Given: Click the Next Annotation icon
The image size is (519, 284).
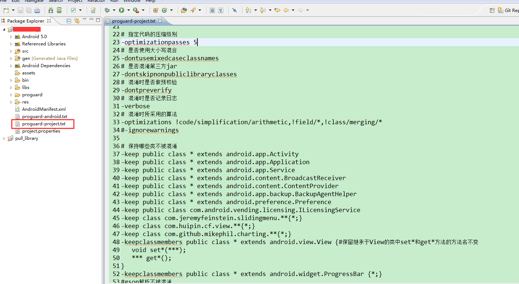Looking at the screenshot, I should (248, 10).
